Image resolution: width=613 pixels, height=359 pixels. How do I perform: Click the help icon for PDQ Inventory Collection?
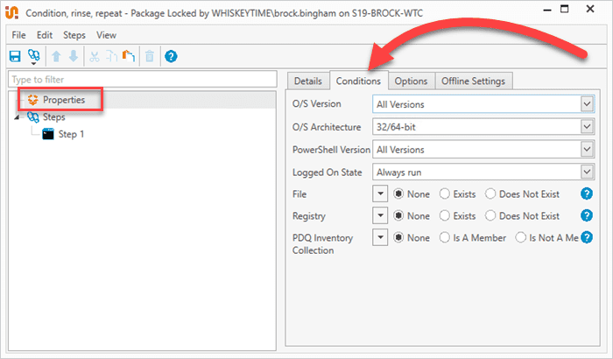[587, 237]
